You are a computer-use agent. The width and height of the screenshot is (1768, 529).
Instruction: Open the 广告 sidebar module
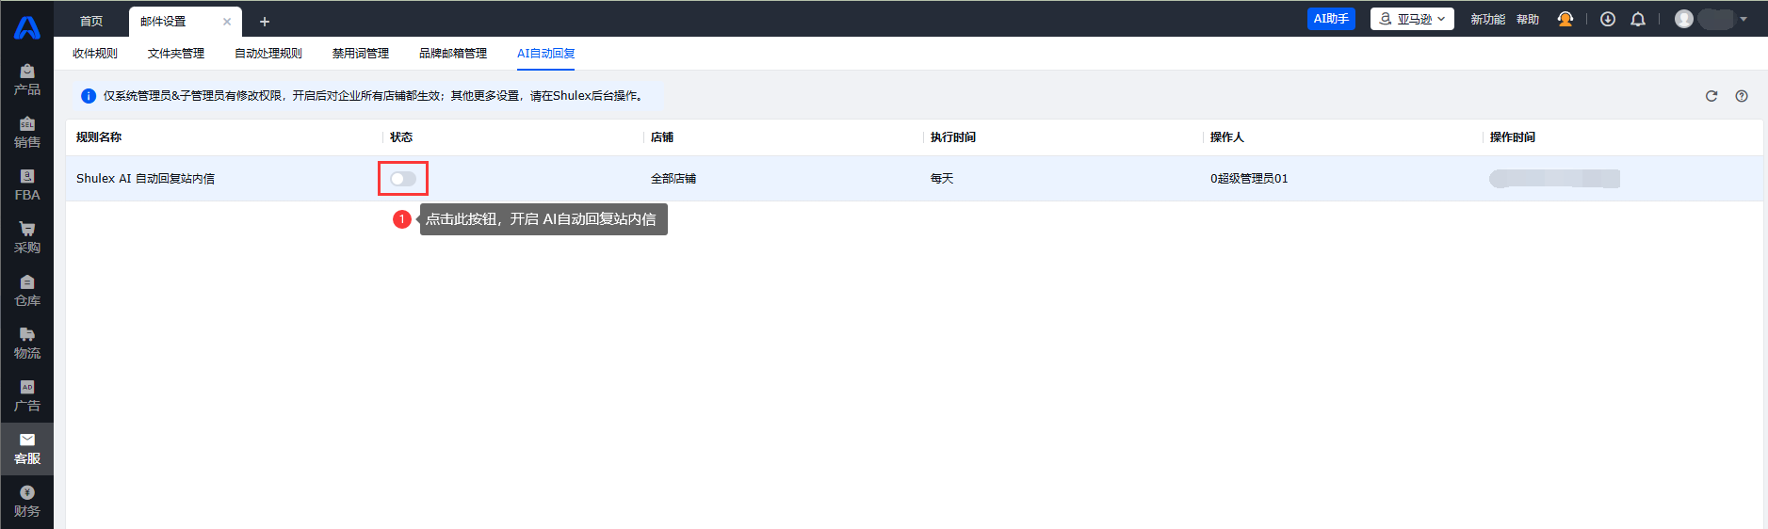coord(26,396)
